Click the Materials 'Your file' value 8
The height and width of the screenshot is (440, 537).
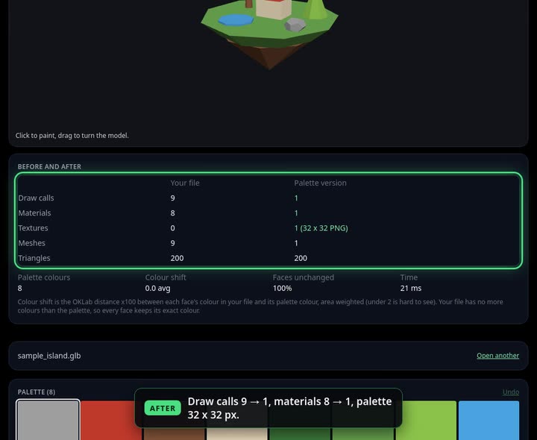[x=172, y=213]
